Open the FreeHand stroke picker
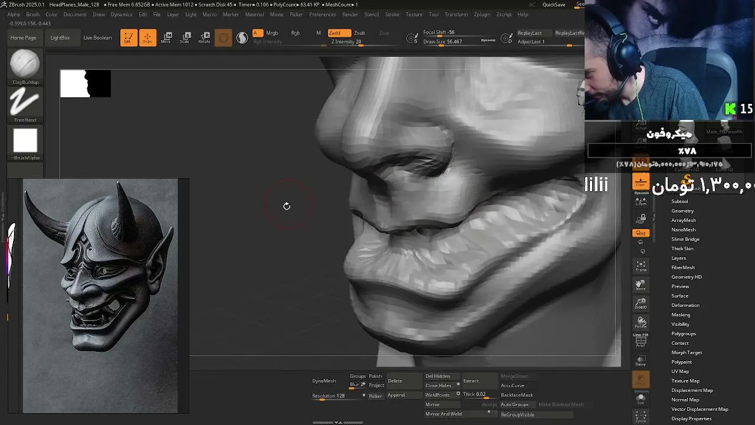The image size is (755, 425). 25,105
